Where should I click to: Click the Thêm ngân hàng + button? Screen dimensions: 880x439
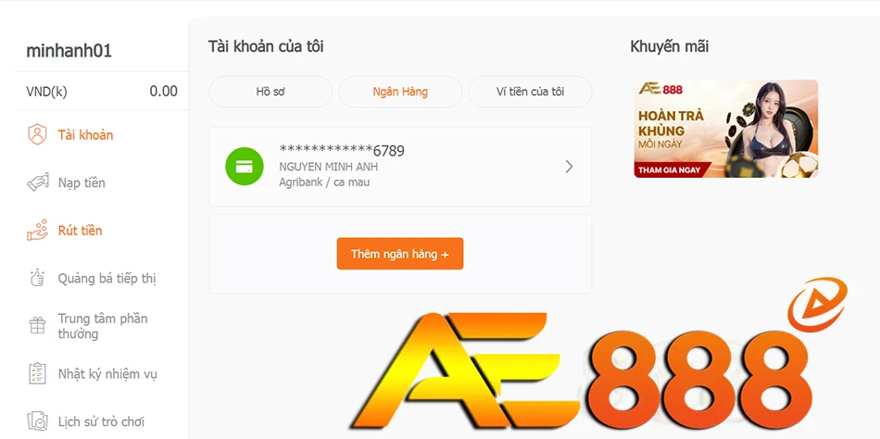400,254
